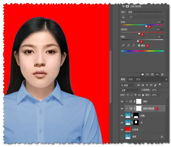Click the clip-to-layer icon in Properties footer
This screenshot has width=171, height=147.
tap(142, 74)
